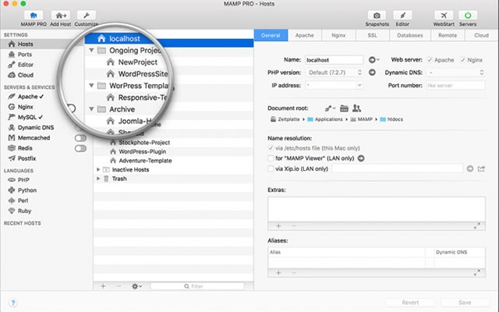Open the Editor toolbar icon

tap(402, 15)
